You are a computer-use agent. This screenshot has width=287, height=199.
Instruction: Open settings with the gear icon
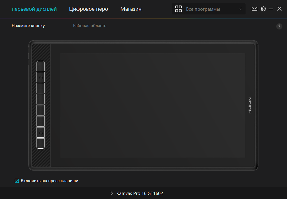click(x=263, y=9)
